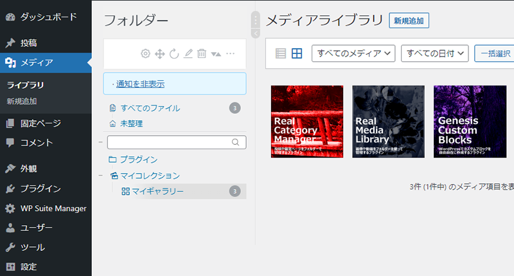Click the pages icon beside 固定ページ
Viewport: 514px width, 276px height.
[10, 123]
